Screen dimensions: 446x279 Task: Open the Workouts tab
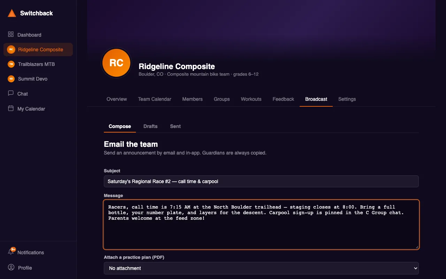point(251,99)
